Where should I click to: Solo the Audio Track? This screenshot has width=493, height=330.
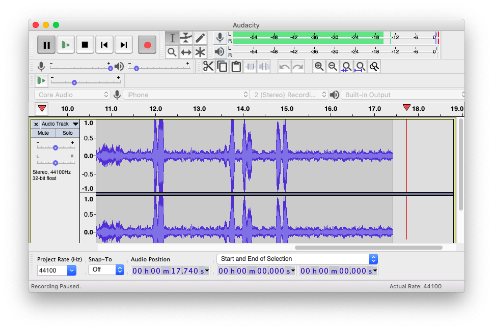pyautogui.click(x=68, y=133)
